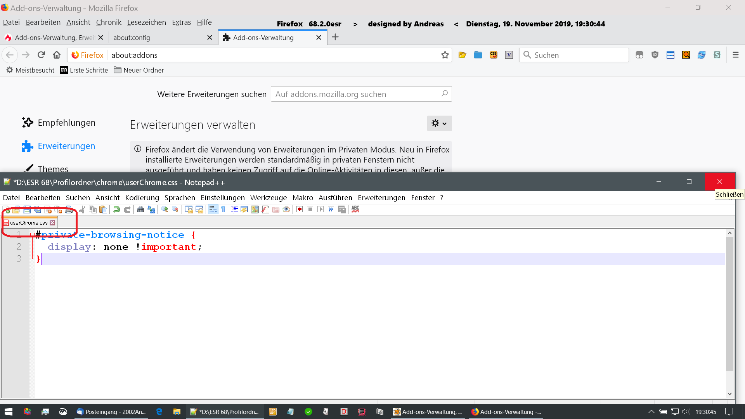
Task: Open the Firefox hamburger menu
Action: pyautogui.click(x=735, y=55)
